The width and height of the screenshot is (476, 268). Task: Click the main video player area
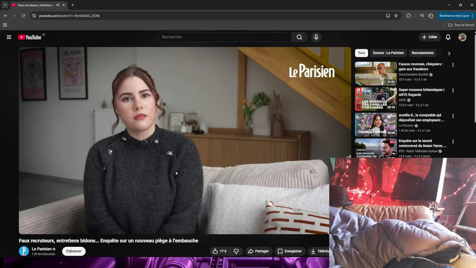(x=185, y=140)
